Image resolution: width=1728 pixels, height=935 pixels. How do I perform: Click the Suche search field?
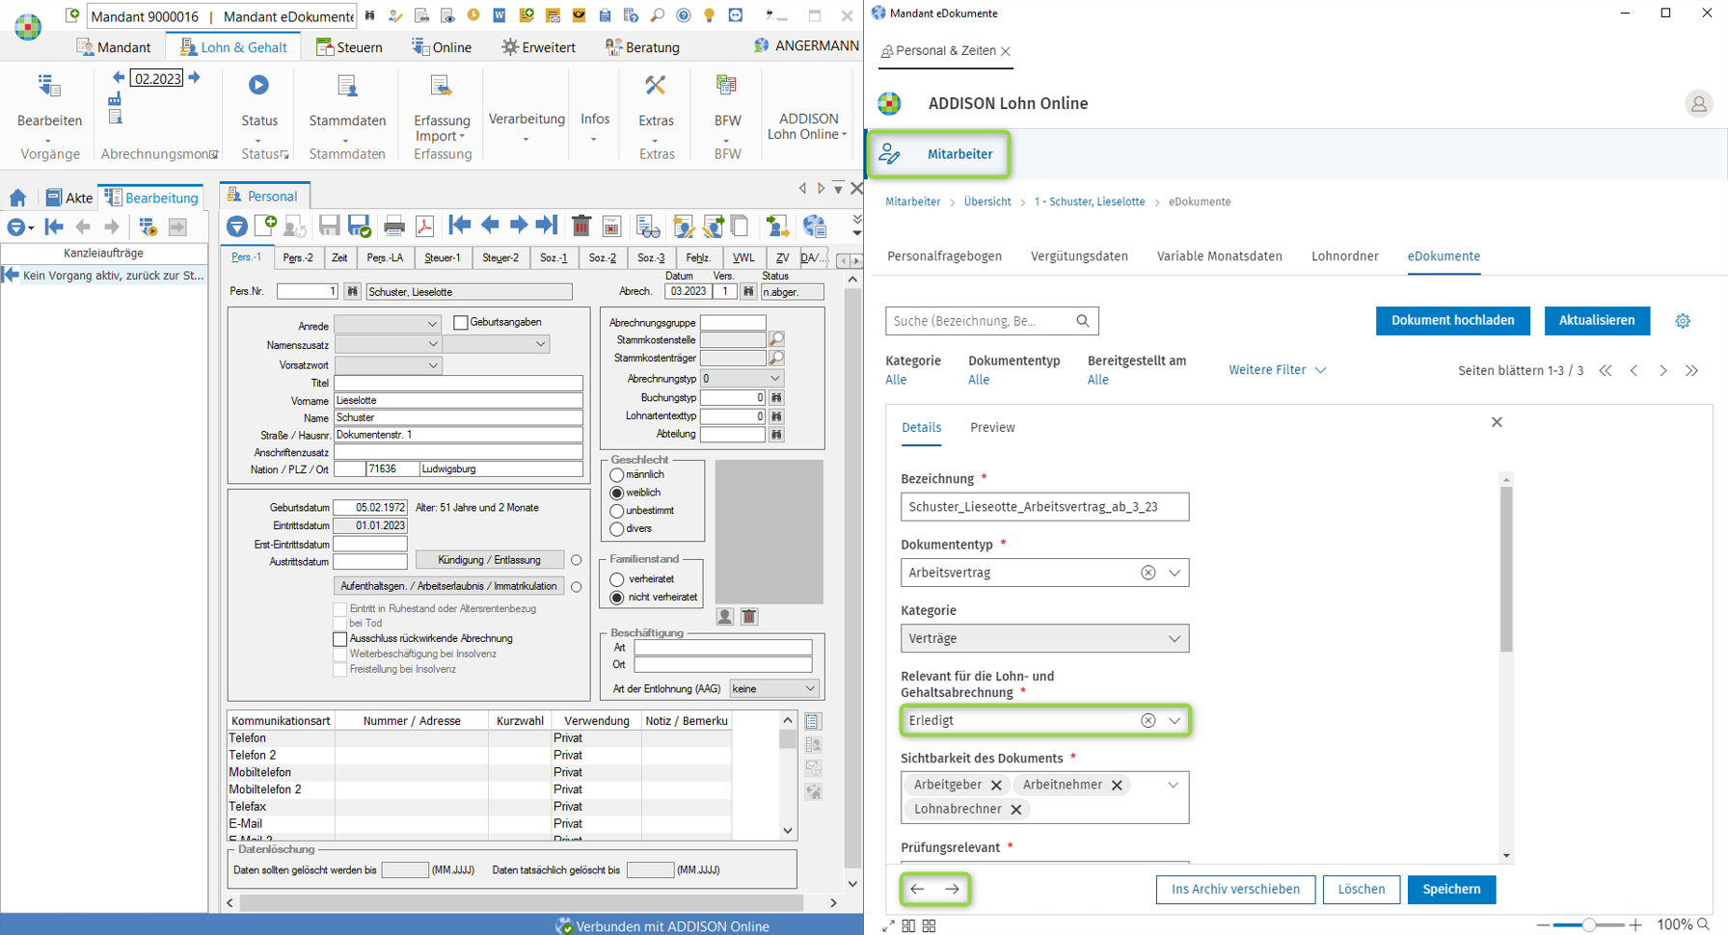click(991, 321)
